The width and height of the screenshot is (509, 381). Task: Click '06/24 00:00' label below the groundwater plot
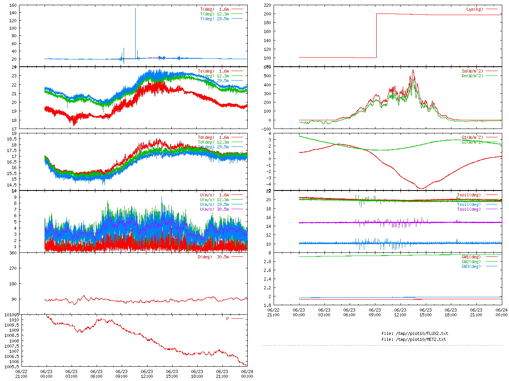coord(501,312)
